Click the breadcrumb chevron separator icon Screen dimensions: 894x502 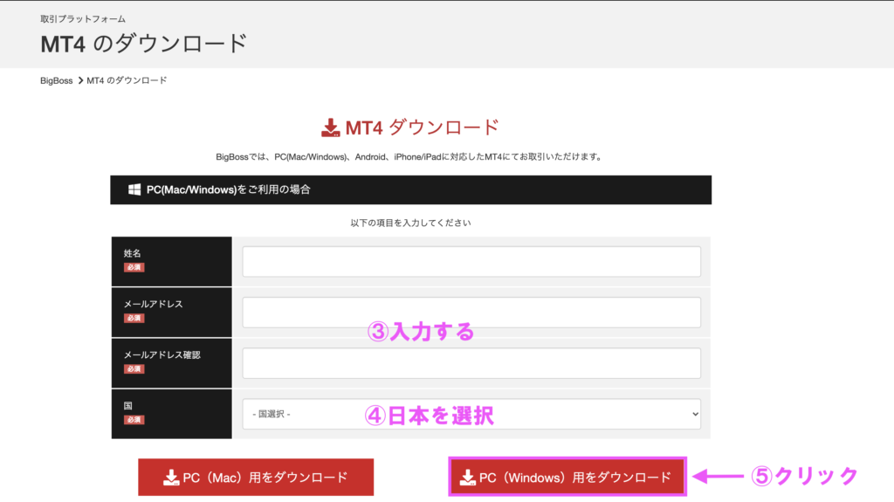click(80, 80)
